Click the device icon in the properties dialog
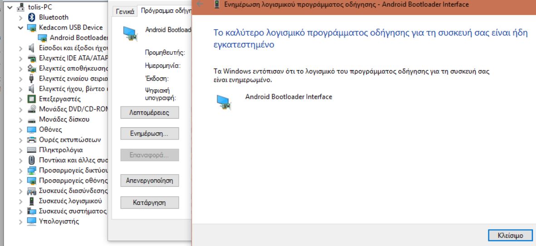Screen dimensions: 536x246 (x=130, y=34)
